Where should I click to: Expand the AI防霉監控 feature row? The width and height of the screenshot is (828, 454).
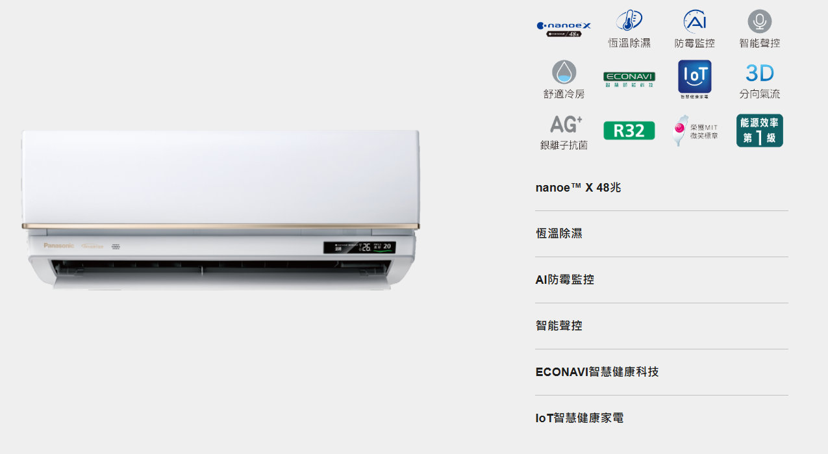pyautogui.click(x=661, y=280)
